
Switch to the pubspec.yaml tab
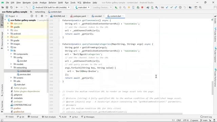click(x=79, y=16)
